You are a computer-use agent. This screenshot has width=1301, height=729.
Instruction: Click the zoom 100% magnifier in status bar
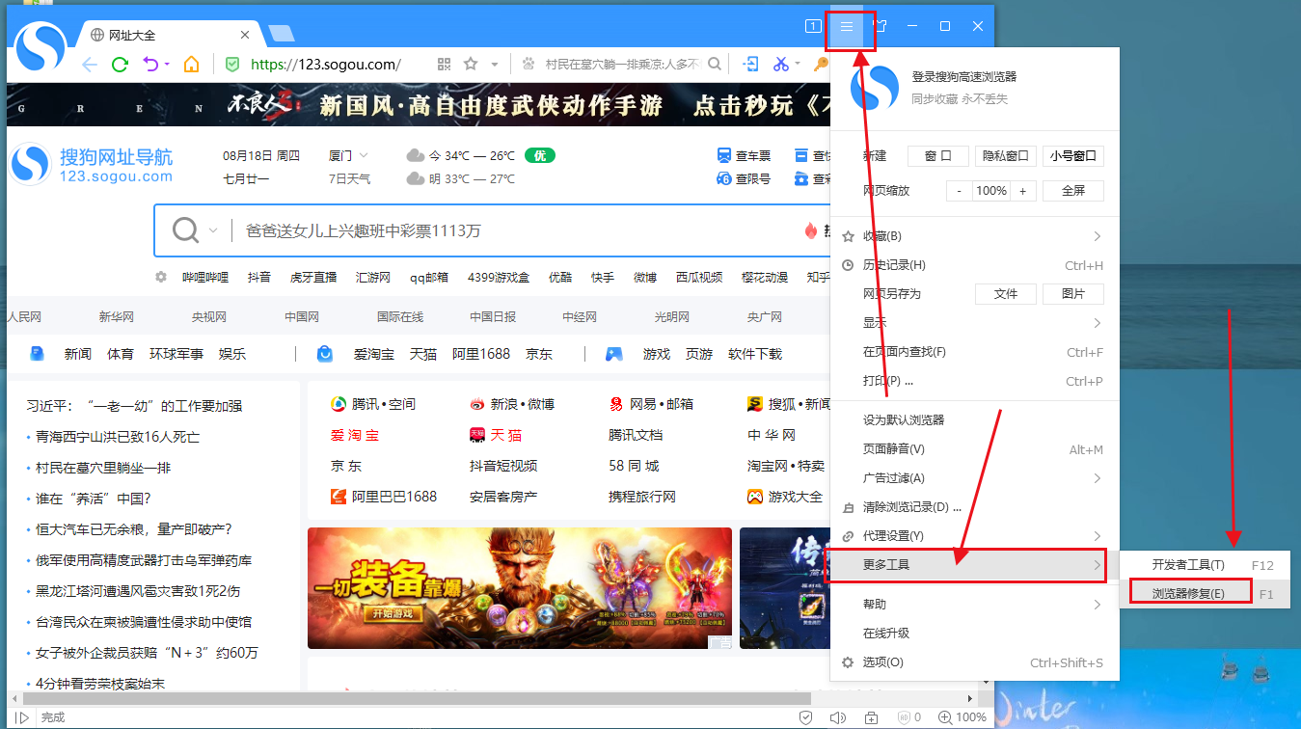(x=962, y=717)
